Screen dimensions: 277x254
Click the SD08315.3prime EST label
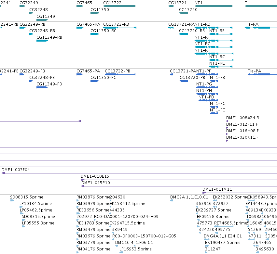pyautogui.click(x=38, y=217)
